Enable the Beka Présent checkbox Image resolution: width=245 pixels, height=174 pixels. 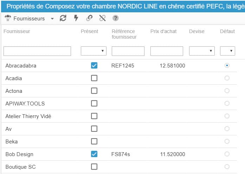94,141
